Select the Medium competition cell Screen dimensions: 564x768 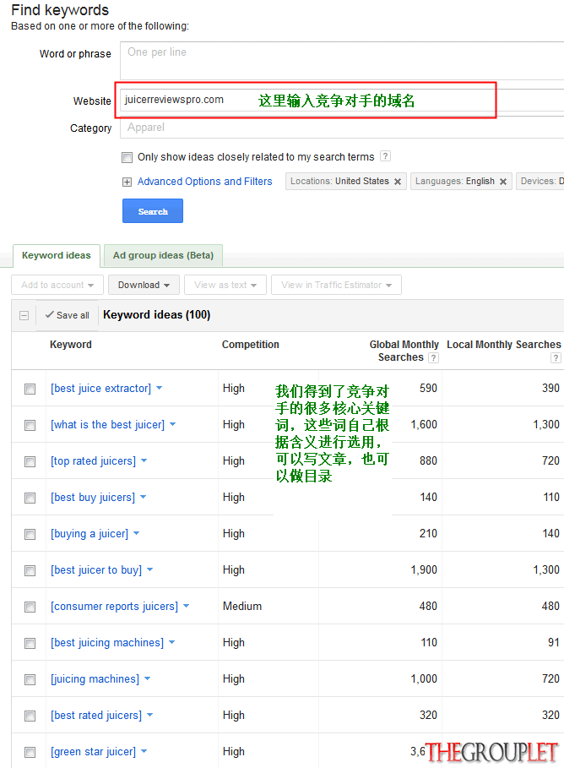pos(242,607)
